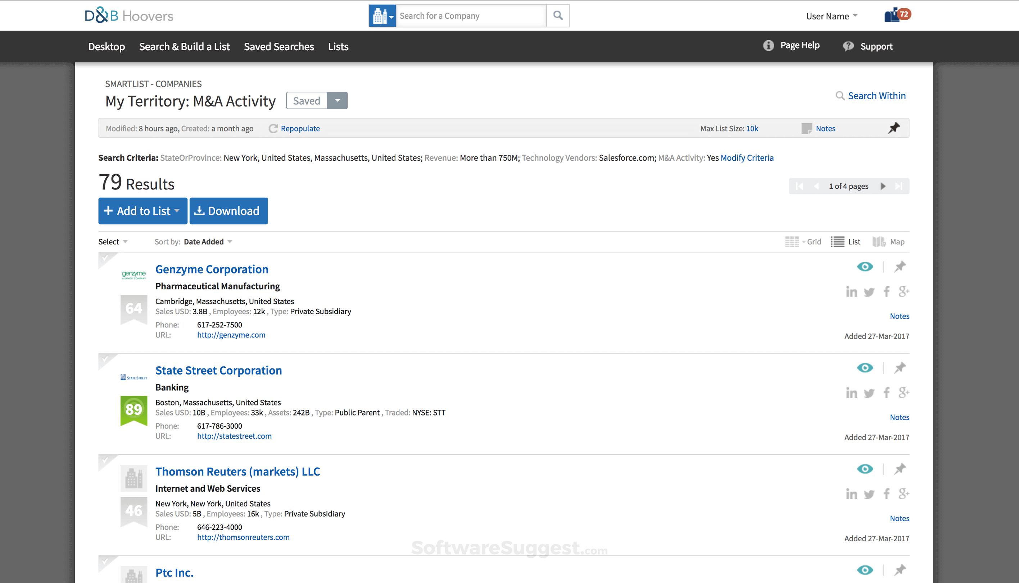Image resolution: width=1019 pixels, height=583 pixels.
Task: Click Max List Size 10k link
Action: 752,129
